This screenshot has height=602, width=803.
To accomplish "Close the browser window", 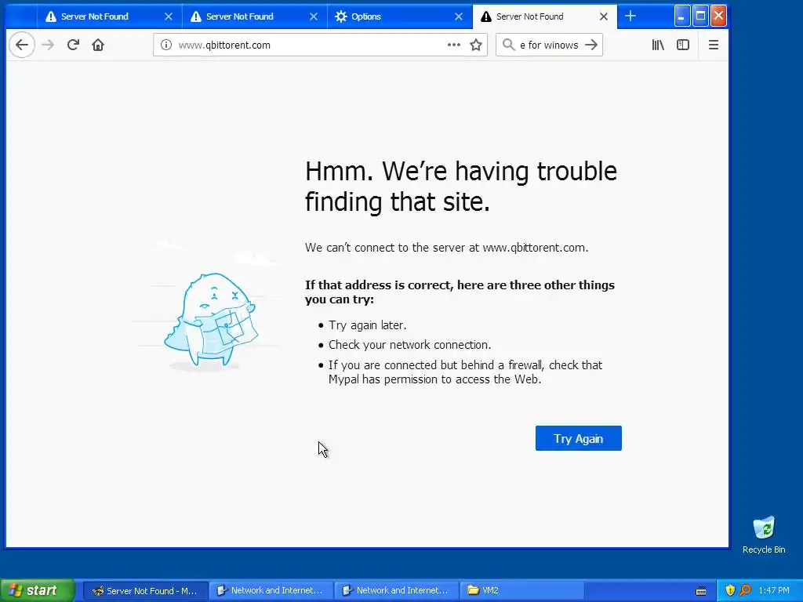I will click(x=718, y=16).
